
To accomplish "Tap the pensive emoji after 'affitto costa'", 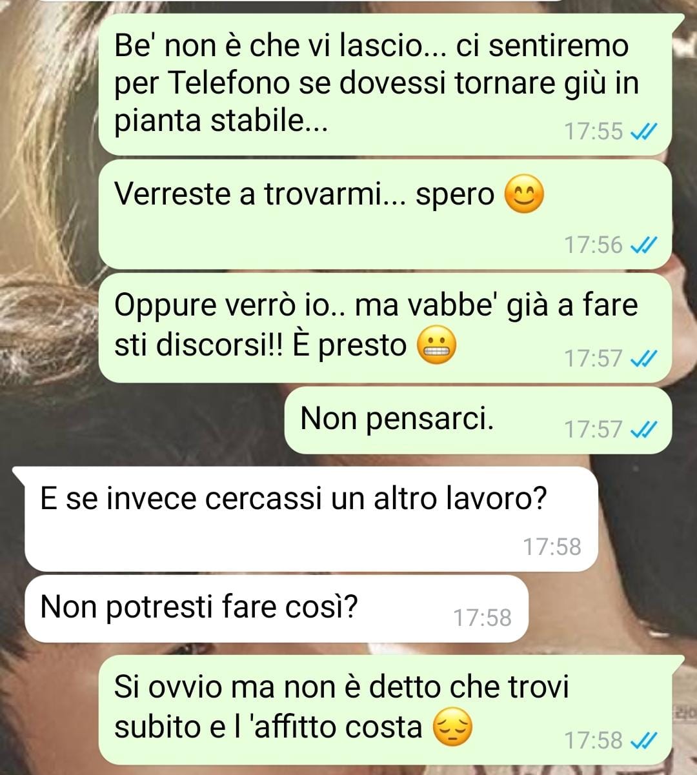I will [452, 727].
